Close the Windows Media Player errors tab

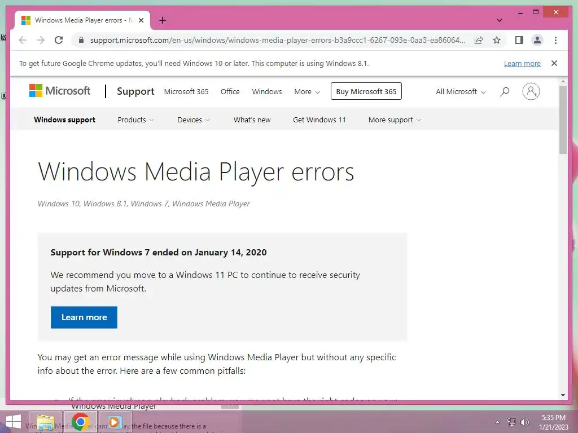(141, 20)
